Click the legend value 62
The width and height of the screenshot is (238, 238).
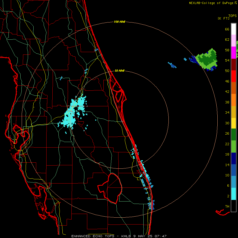click(x=227, y=39)
